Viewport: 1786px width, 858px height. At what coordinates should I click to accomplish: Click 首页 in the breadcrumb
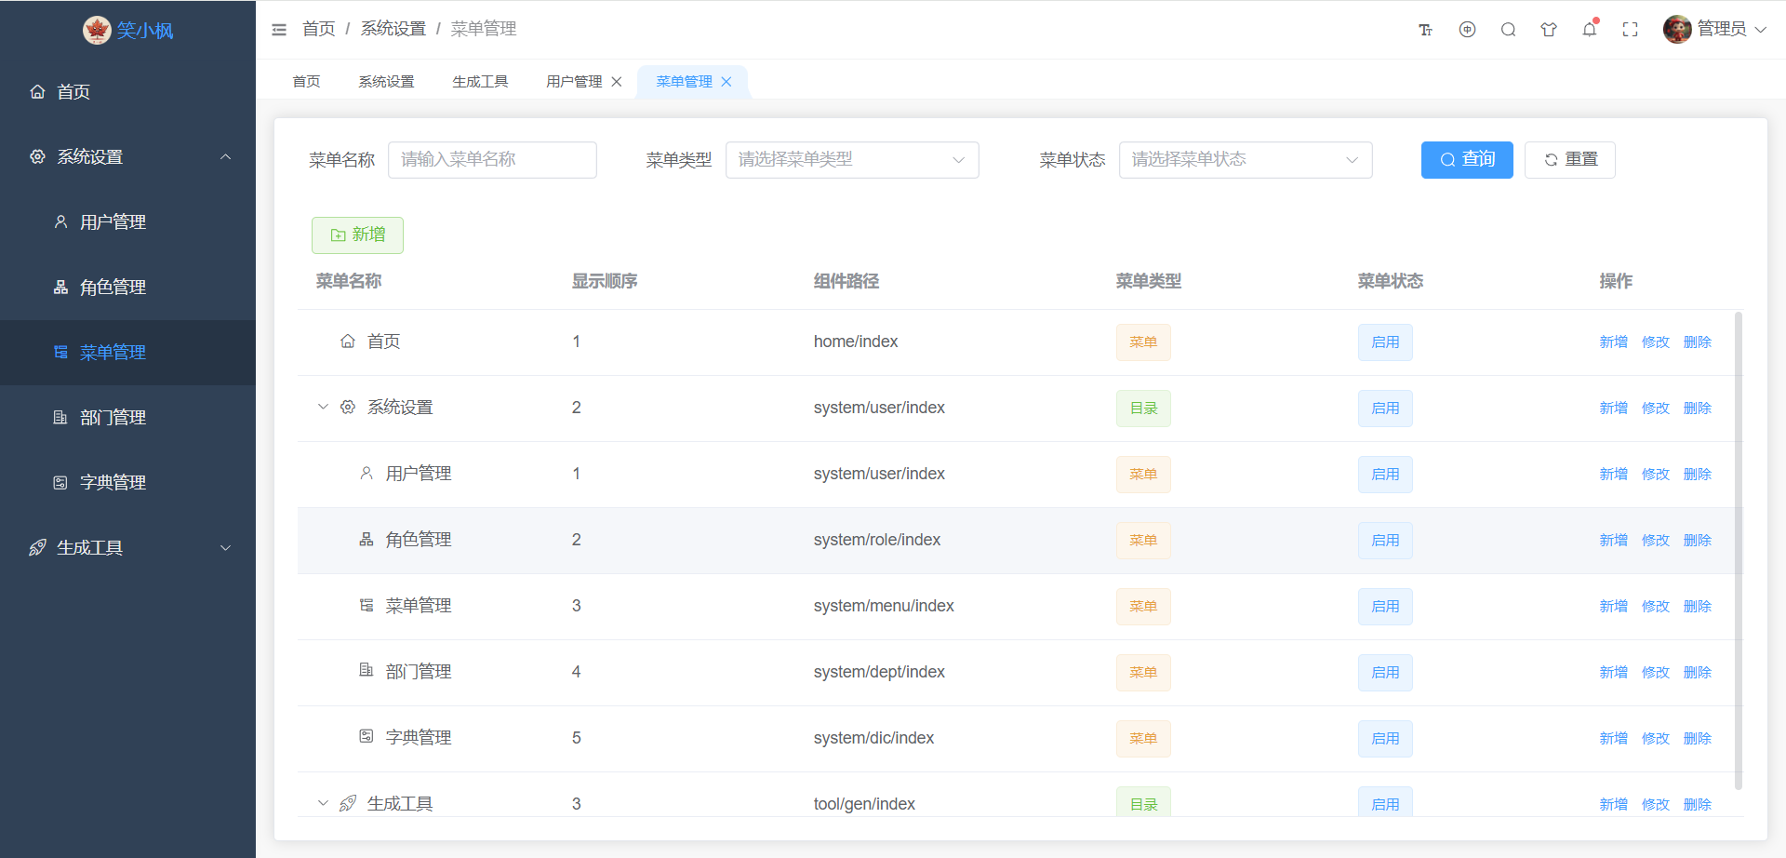(318, 29)
